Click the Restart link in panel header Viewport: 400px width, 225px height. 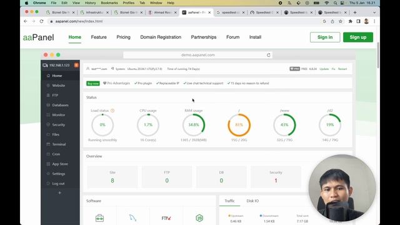tap(342, 69)
